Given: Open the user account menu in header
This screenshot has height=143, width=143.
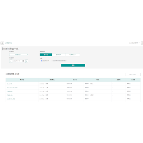Looking at the screenshot, I should (x=134, y=43).
